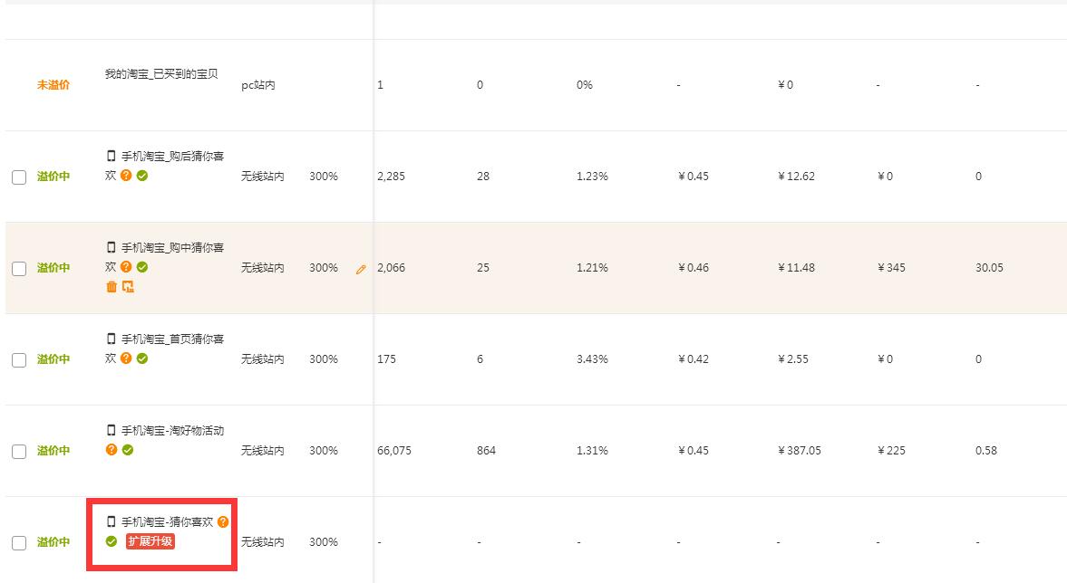Click the 手机淘宝-淘好物活动 placement name
This screenshot has height=583, width=1067.
coord(172,431)
